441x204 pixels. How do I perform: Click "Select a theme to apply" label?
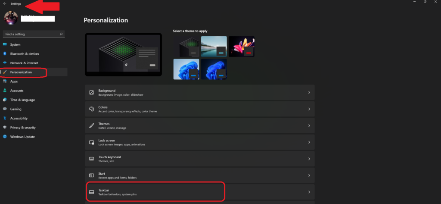190,31
